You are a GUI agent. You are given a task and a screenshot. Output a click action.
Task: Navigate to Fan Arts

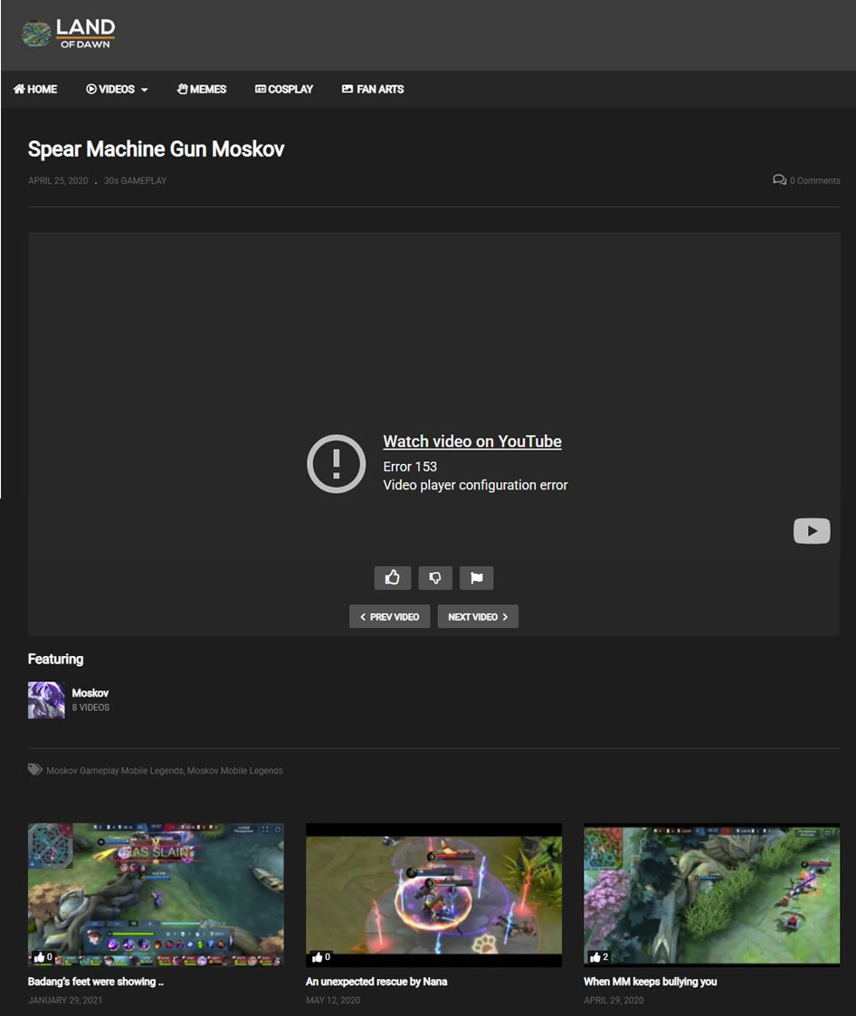[x=373, y=89]
